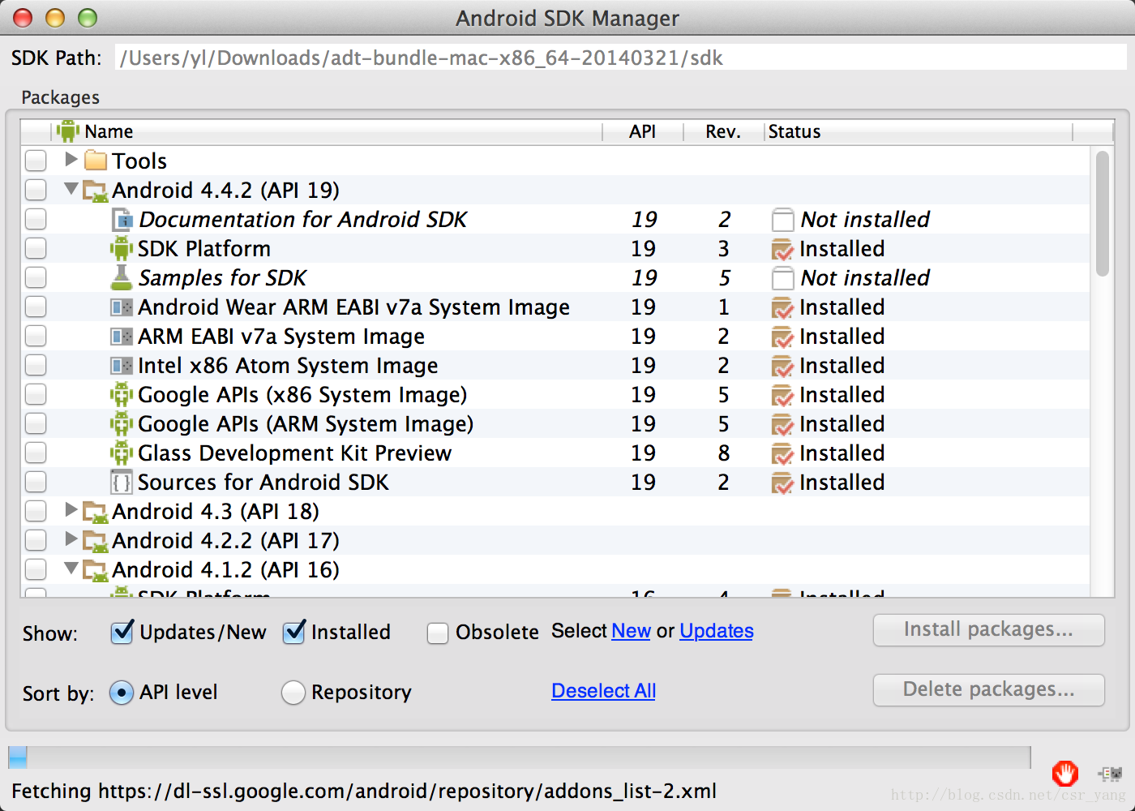
Task: Click the Intel x86 Atom System Image icon
Action: [122, 366]
